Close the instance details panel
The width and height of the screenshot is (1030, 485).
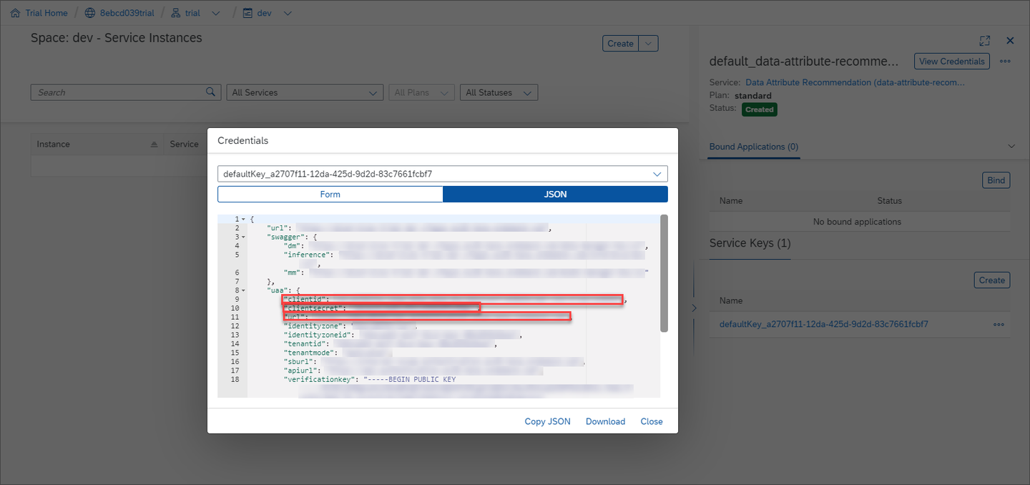point(1011,41)
